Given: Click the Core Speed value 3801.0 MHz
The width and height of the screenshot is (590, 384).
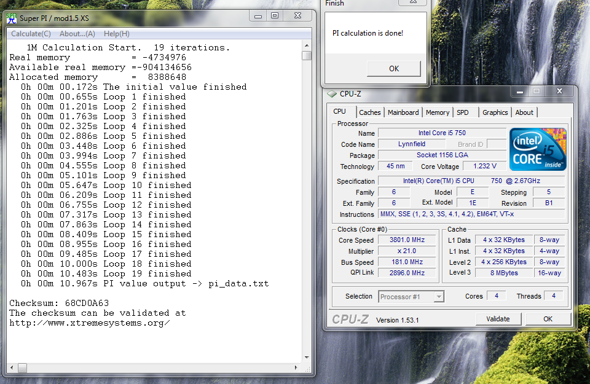Looking at the screenshot, I should tap(407, 240).
